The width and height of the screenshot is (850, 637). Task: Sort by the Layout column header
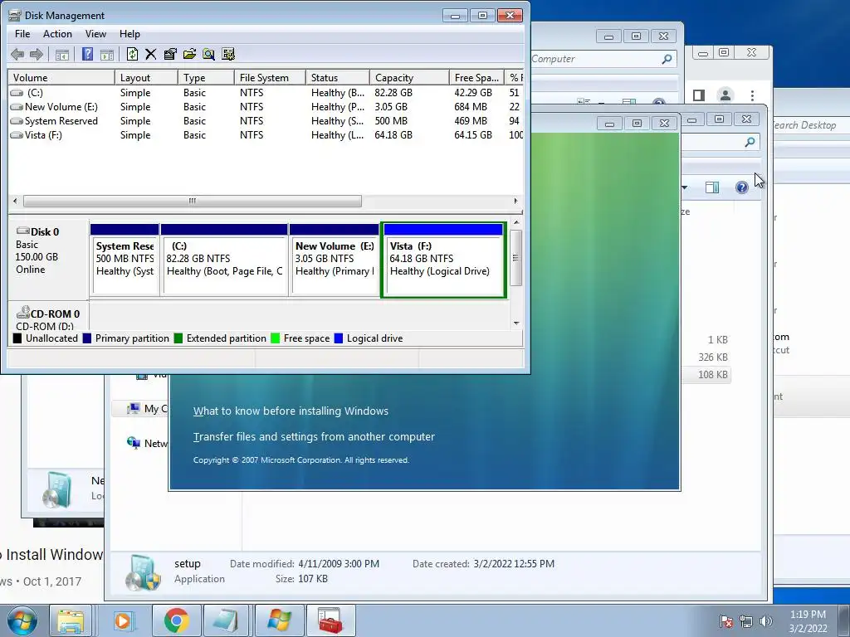coord(146,77)
